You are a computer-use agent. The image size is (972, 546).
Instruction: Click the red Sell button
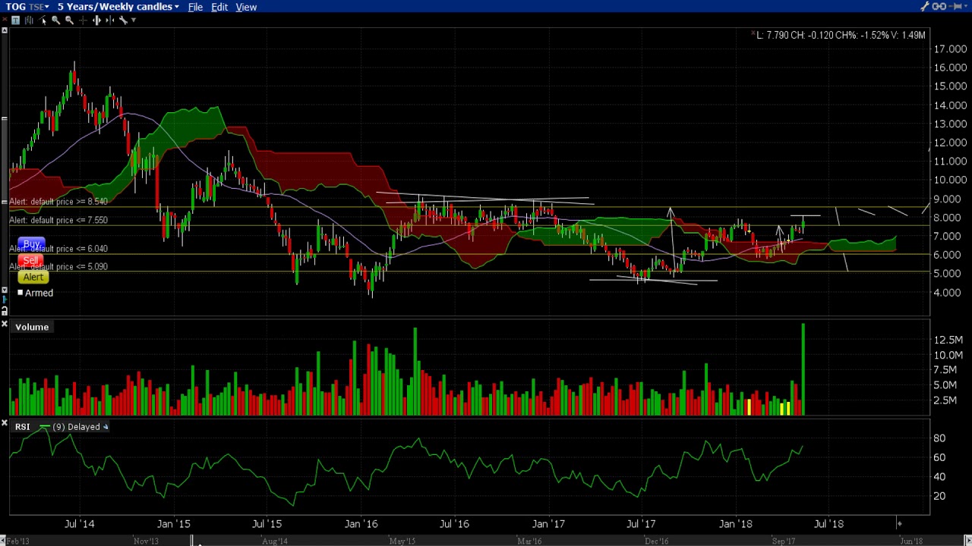[31, 261]
